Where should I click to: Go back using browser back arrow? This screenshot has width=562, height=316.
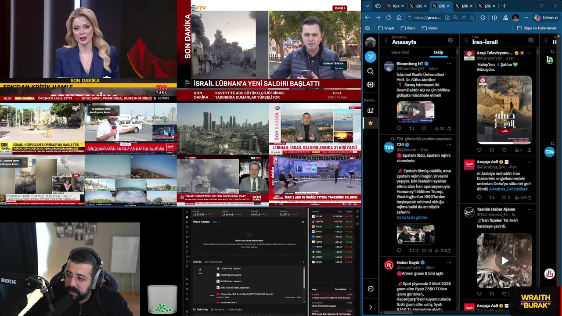click(x=367, y=18)
